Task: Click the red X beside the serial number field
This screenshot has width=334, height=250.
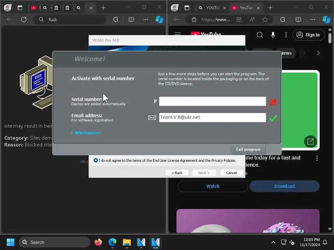Action: pyautogui.click(x=273, y=103)
